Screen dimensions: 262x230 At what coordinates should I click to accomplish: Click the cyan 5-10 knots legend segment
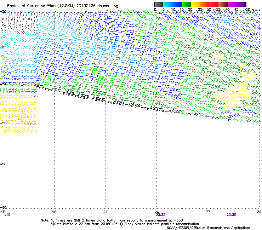pos(168,4)
